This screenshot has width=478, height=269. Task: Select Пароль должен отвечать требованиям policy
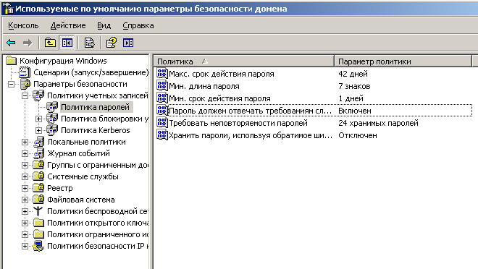coord(250,111)
